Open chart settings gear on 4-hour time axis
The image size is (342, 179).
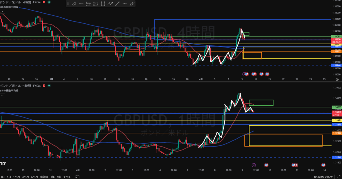tap(337, 79)
